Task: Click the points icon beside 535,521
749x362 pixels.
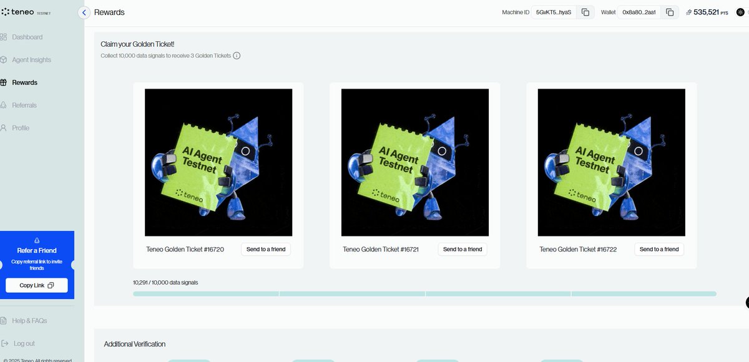Action: point(688,12)
